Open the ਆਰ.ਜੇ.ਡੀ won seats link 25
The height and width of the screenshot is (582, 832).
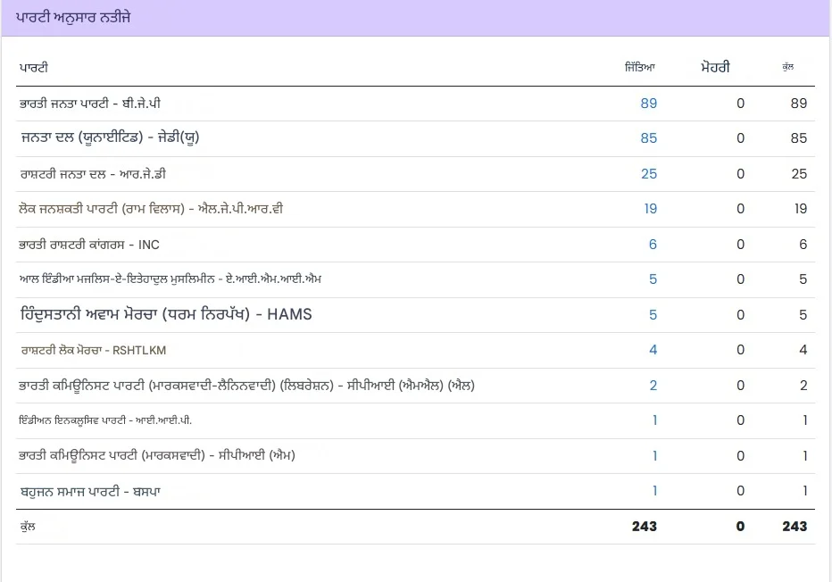coord(648,173)
